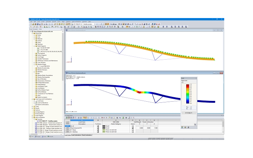Toggle To Solve checkbox for LC2
Image resolution: width=253 pixels, height=158 pixels.
tap(98, 128)
